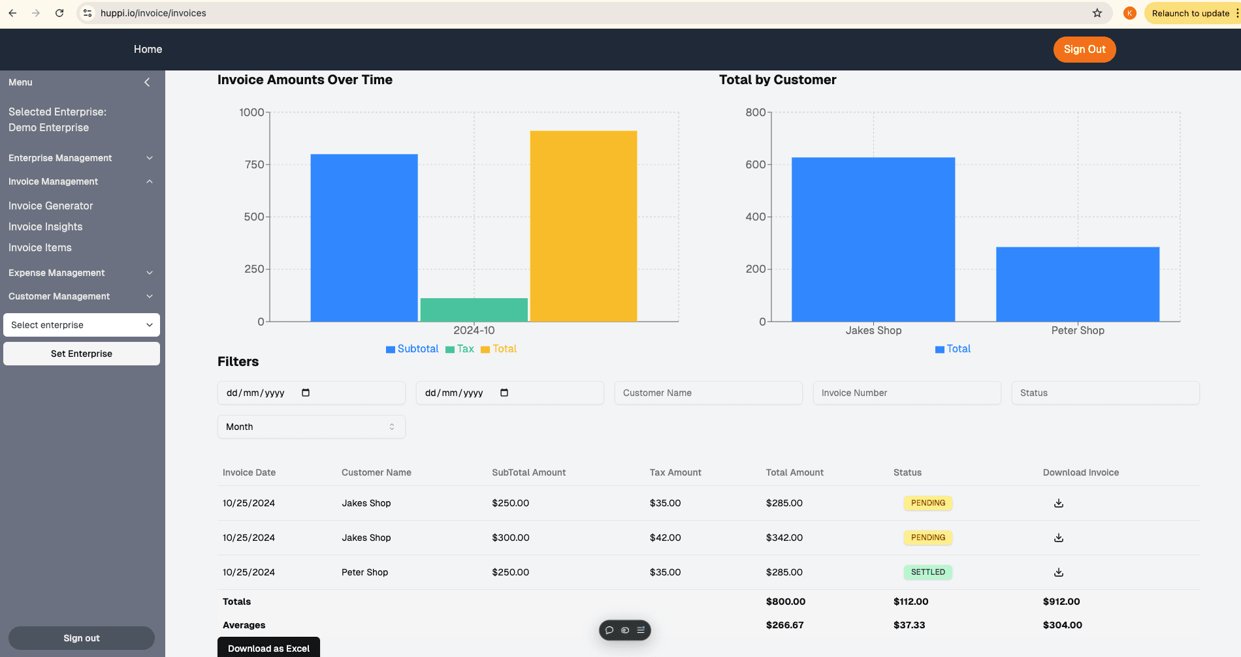Click the orange Sign Out button

[1084, 50]
